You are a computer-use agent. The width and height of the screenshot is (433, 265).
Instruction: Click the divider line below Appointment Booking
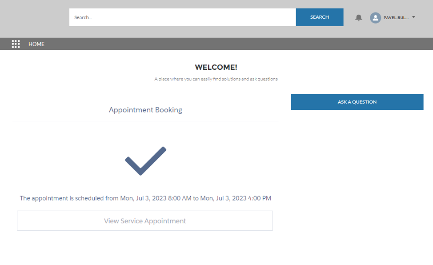(x=145, y=122)
